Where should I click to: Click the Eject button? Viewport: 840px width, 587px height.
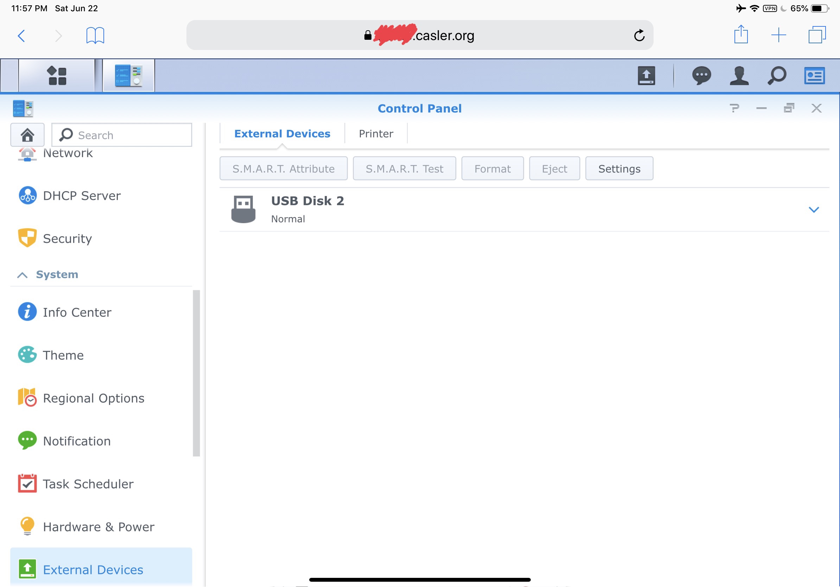(554, 168)
